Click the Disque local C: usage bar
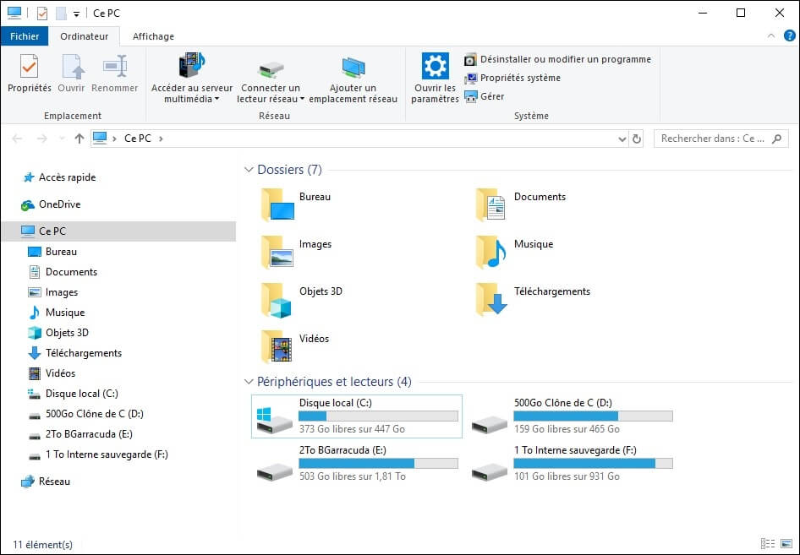Screen dimensions: 800x555 click(378, 416)
